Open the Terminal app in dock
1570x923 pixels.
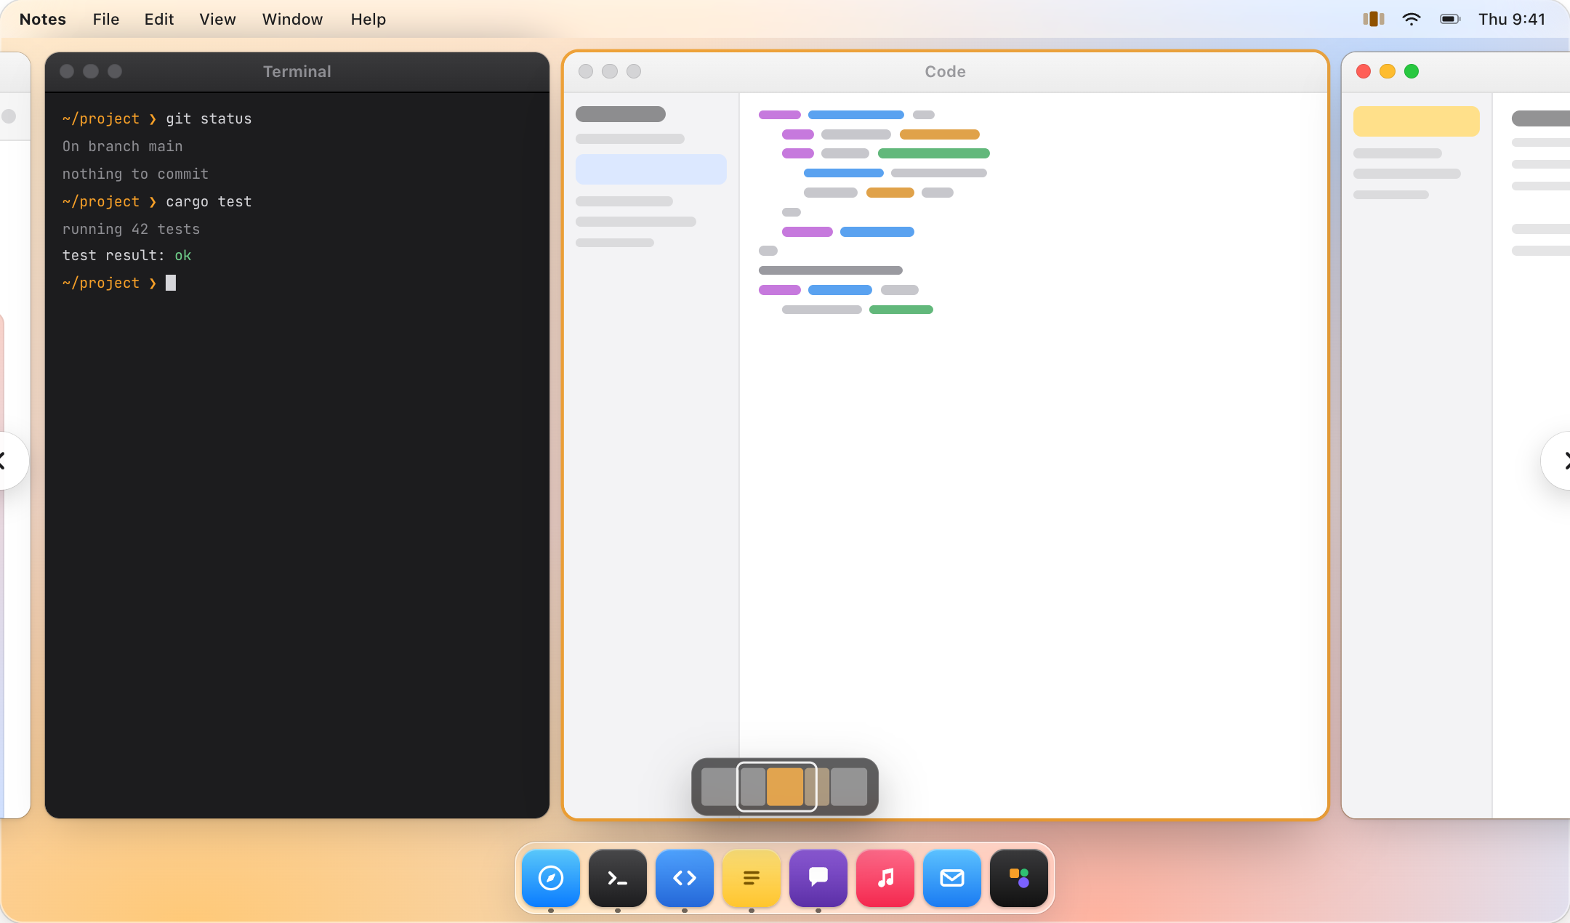(x=617, y=878)
